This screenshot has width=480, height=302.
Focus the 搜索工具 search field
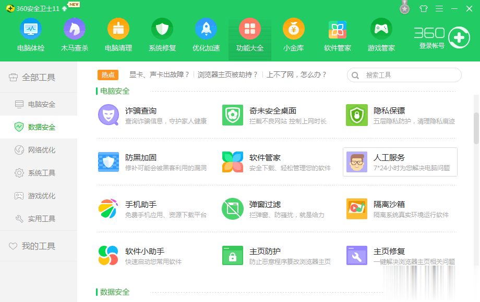click(x=404, y=75)
